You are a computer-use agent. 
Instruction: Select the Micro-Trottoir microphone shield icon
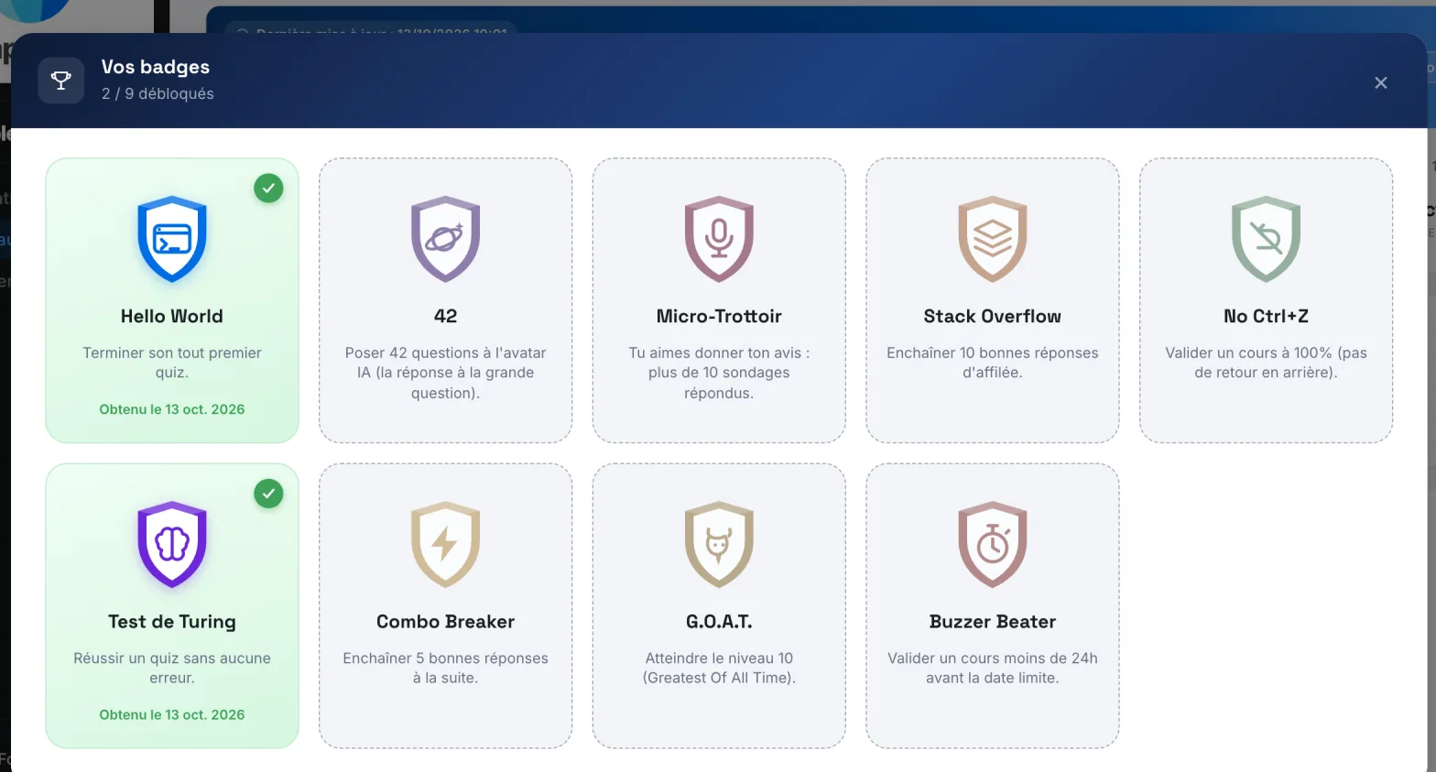[719, 239]
